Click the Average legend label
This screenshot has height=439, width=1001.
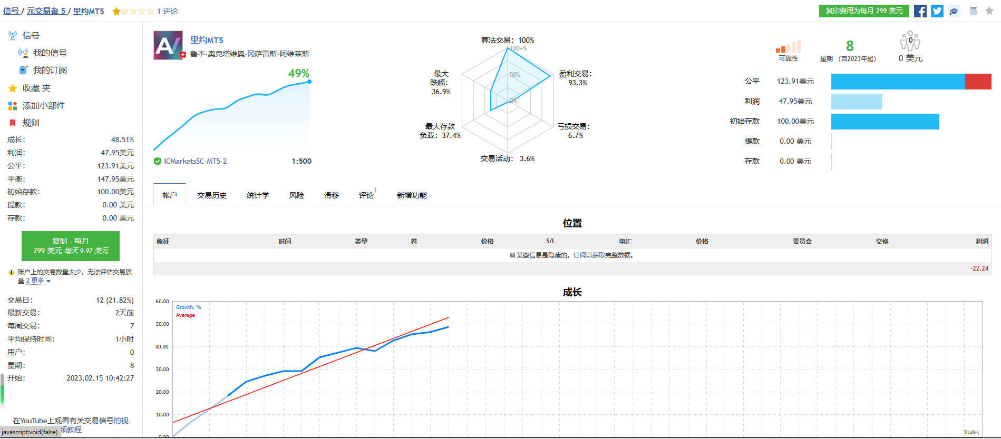pos(185,315)
